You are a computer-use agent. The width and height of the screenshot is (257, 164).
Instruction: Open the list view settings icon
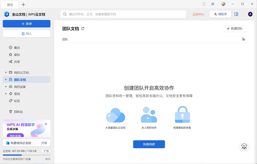[x=243, y=39]
